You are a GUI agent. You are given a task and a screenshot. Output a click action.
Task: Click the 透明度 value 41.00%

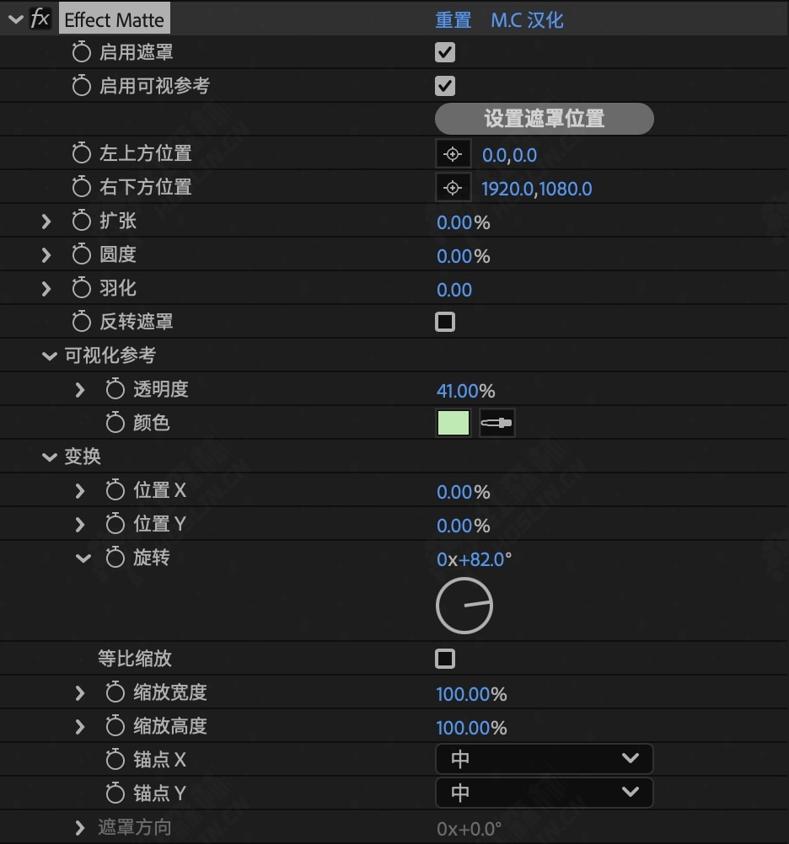point(465,391)
